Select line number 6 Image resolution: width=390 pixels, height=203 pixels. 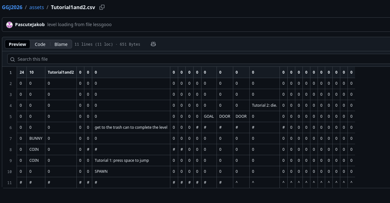click(10, 127)
